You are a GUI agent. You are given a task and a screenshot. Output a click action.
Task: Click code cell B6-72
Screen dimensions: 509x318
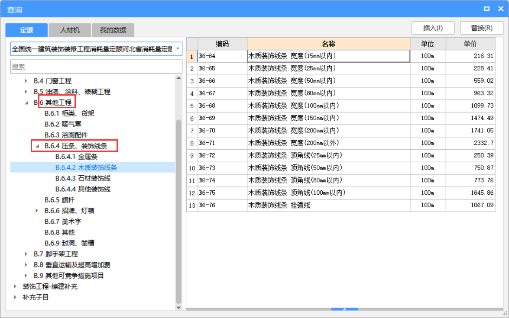(x=222, y=155)
